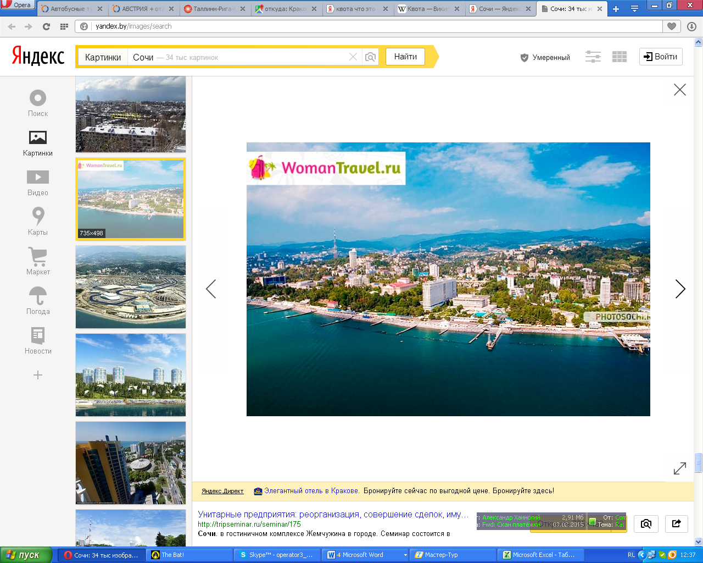Switch to Microsoft Excel in the taskbar
The image size is (703, 563).
point(542,555)
